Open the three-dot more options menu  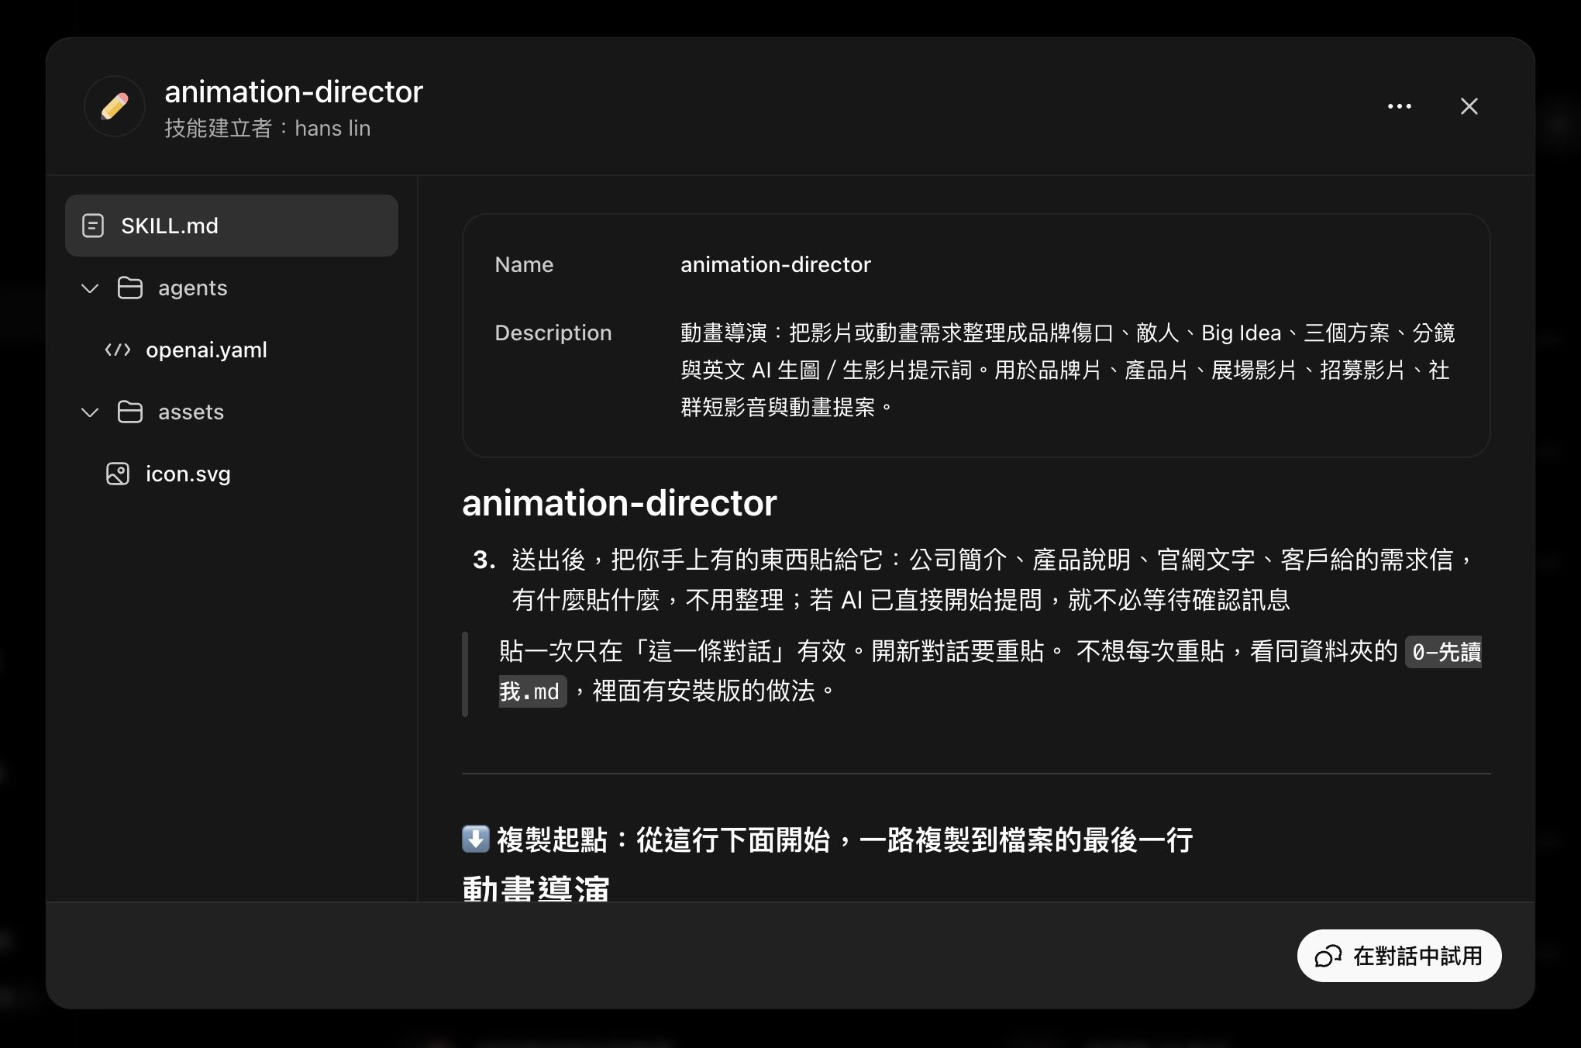click(x=1399, y=106)
